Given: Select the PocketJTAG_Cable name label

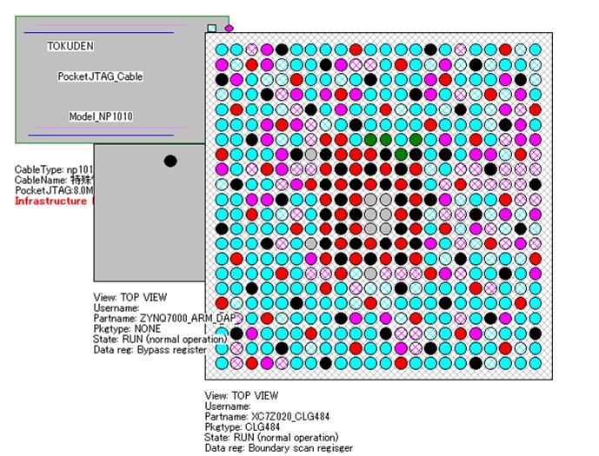Looking at the screenshot, I should (100, 76).
